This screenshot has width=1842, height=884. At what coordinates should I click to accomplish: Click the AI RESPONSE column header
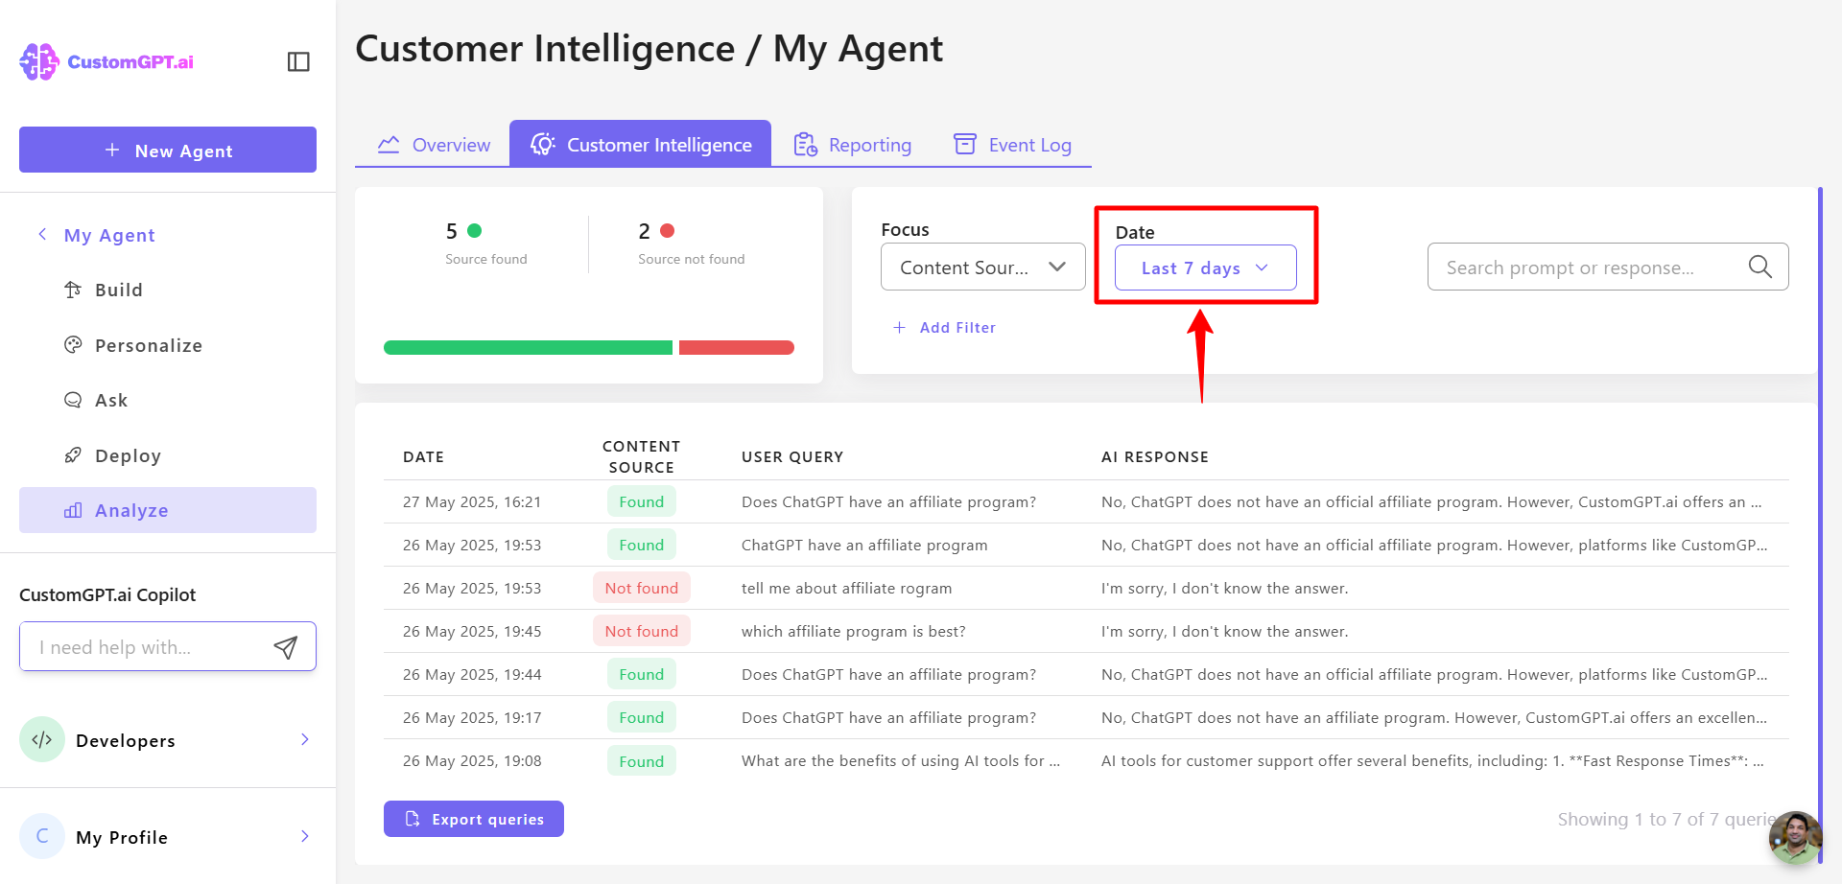tap(1155, 456)
